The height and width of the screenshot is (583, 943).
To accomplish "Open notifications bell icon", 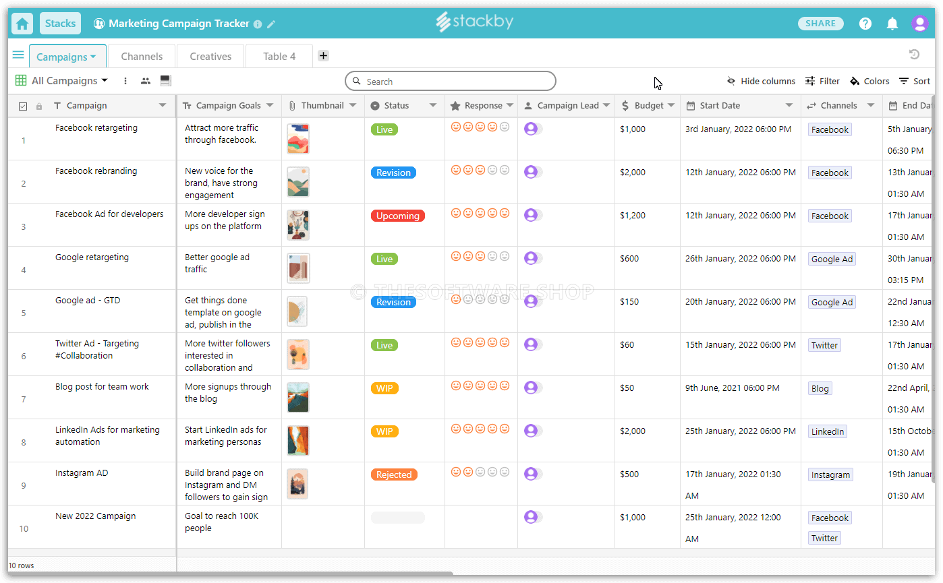I will click(x=892, y=24).
